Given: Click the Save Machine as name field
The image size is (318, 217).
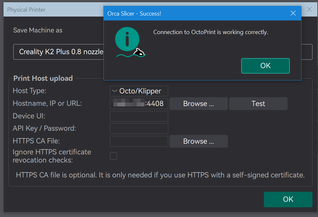Looking at the screenshot, I should tap(58, 52).
